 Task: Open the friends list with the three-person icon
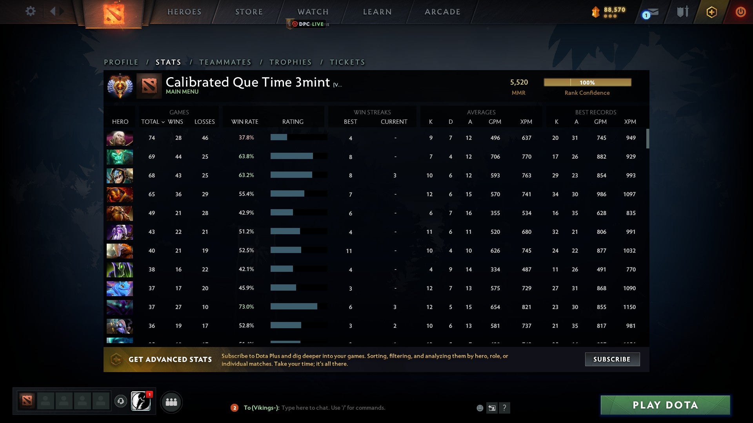point(171,401)
